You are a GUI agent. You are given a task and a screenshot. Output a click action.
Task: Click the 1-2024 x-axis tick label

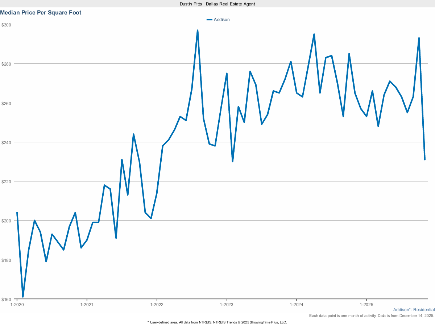tap(297, 305)
